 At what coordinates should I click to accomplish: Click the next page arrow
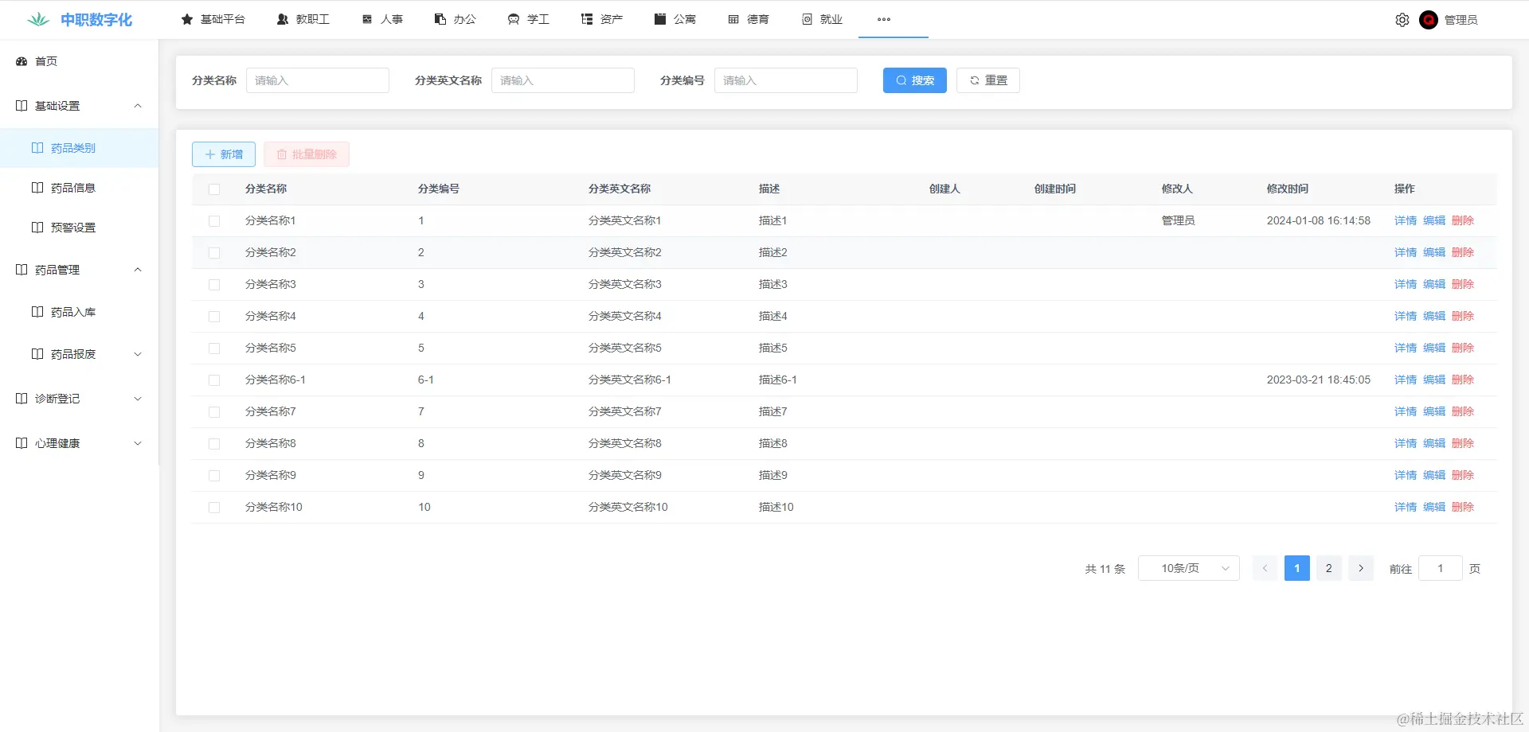click(x=1361, y=568)
